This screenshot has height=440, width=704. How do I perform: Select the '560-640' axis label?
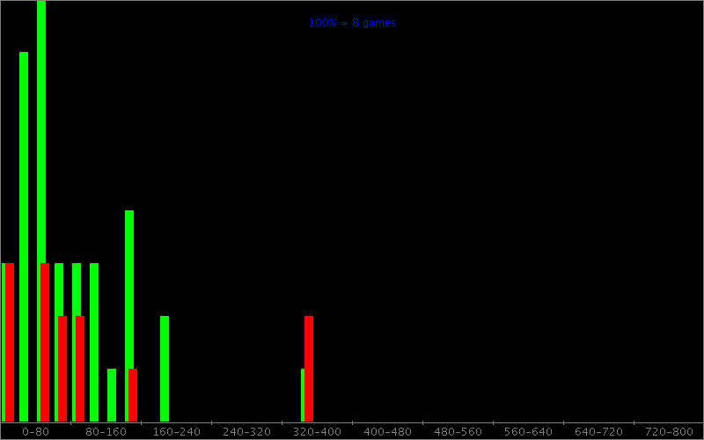click(x=529, y=432)
